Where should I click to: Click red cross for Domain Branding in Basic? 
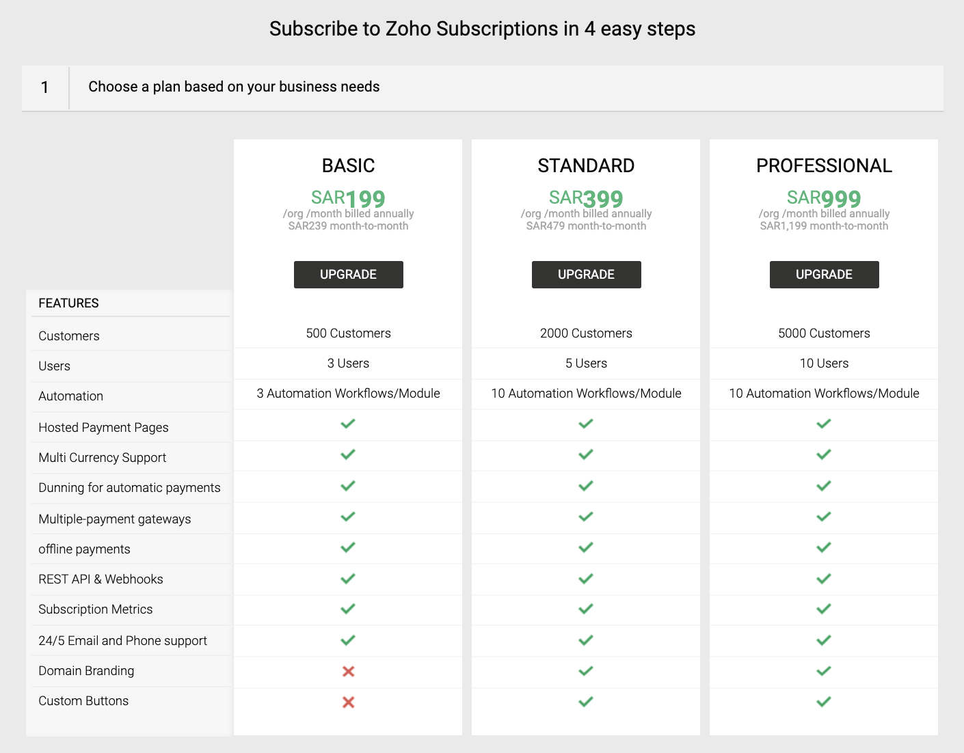tap(348, 672)
